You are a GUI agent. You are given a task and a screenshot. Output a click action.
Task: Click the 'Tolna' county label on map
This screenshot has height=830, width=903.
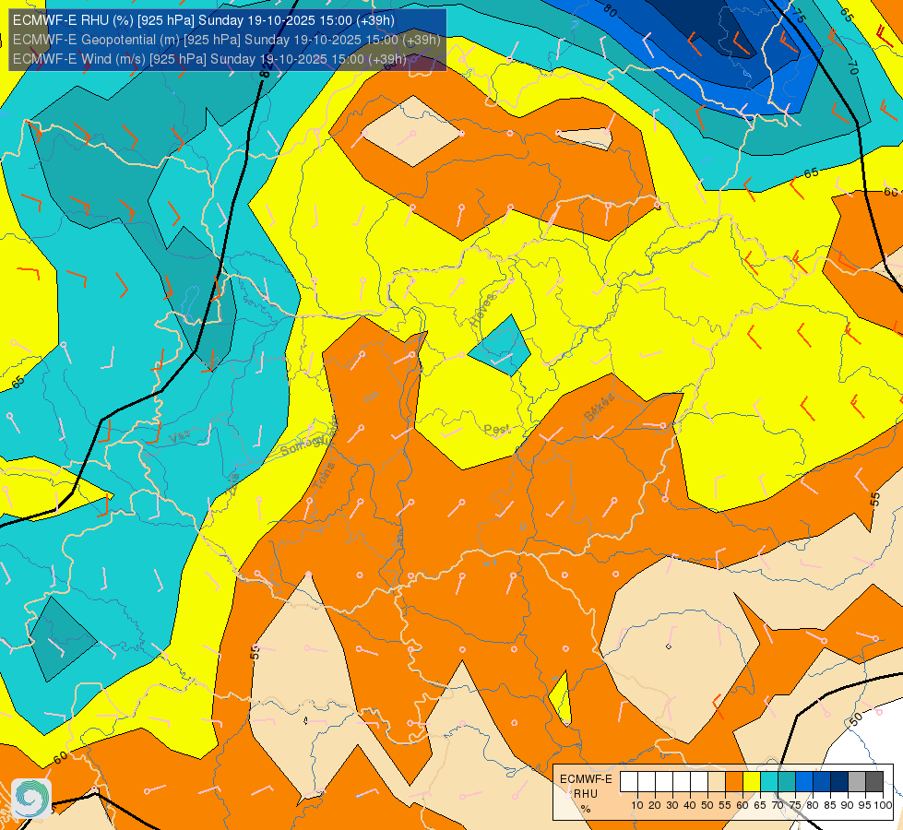[x=325, y=476]
